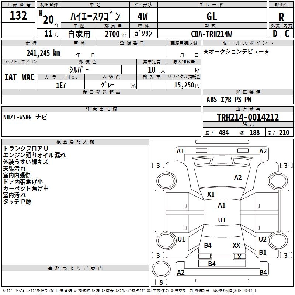Select the ★オークションデビュー★ sales point

pyautogui.click(x=236, y=51)
